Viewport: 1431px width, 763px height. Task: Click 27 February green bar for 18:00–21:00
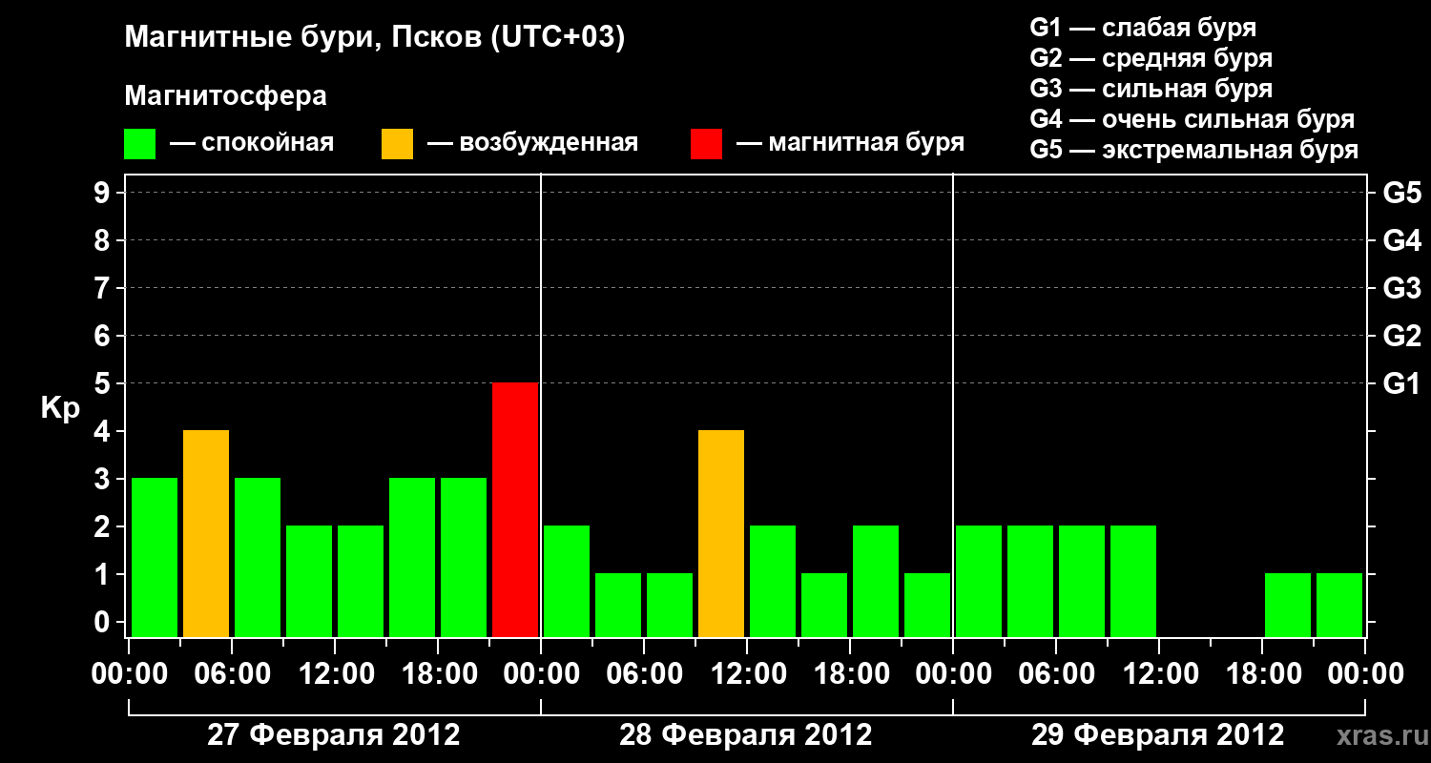tap(464, 558)
